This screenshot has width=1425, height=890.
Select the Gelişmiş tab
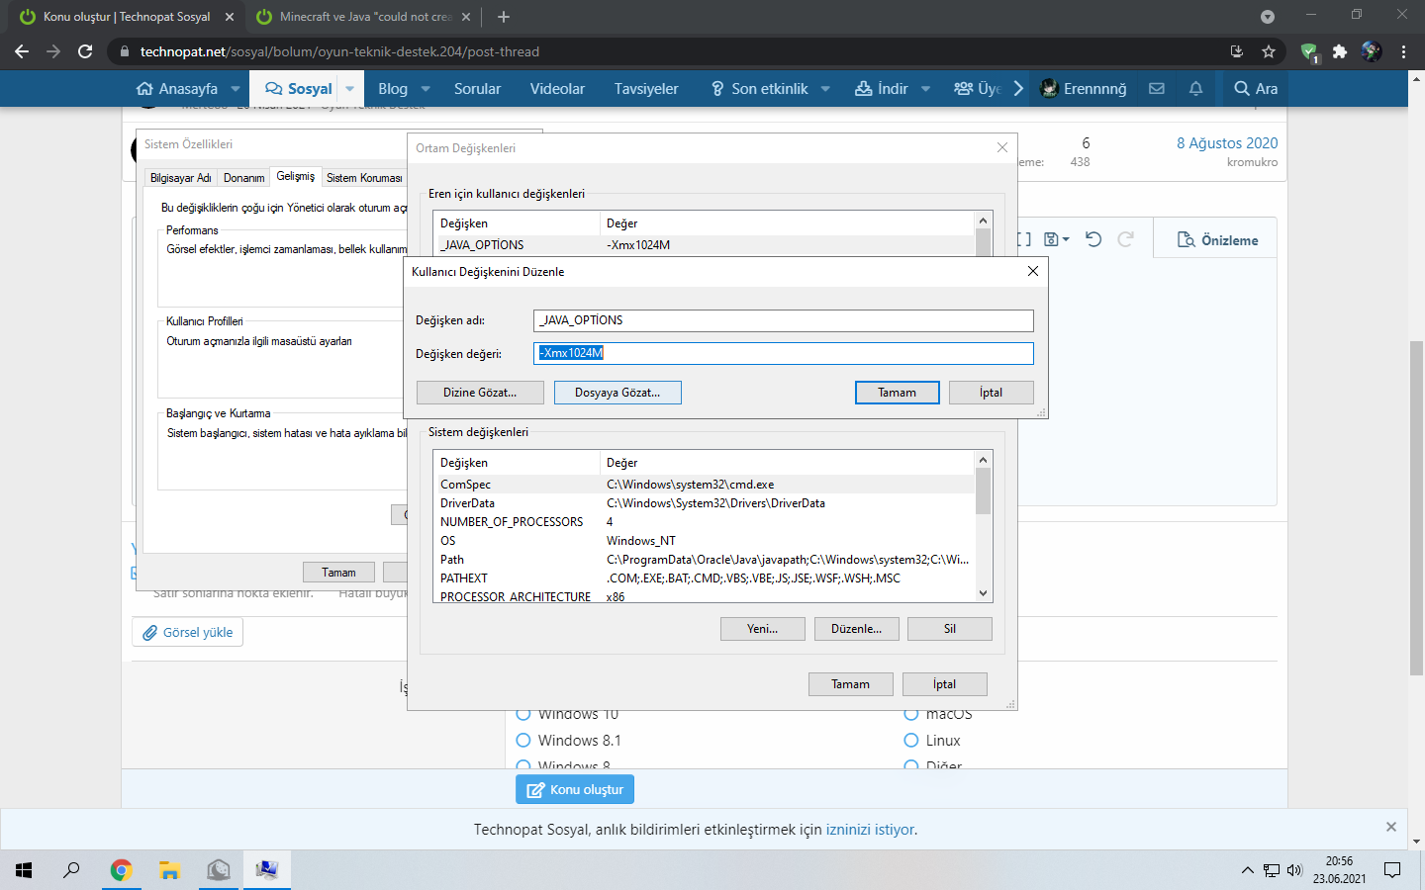point(295,176)
